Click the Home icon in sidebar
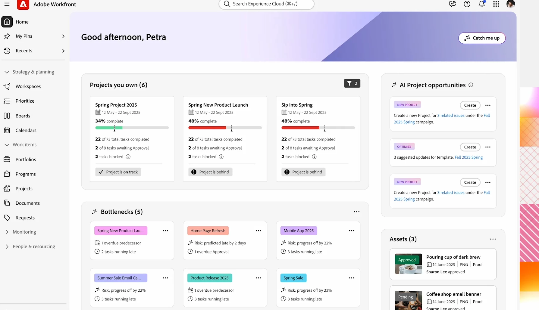This screenshot has height=310, width=539. click(7, 22)
